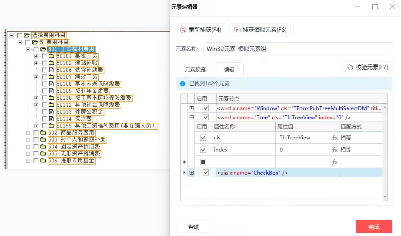Image resolution: width=401 pixels, height=236 pixels.
Task: Click 重新捕获(F4) button
Action: (x=200, y=30)
